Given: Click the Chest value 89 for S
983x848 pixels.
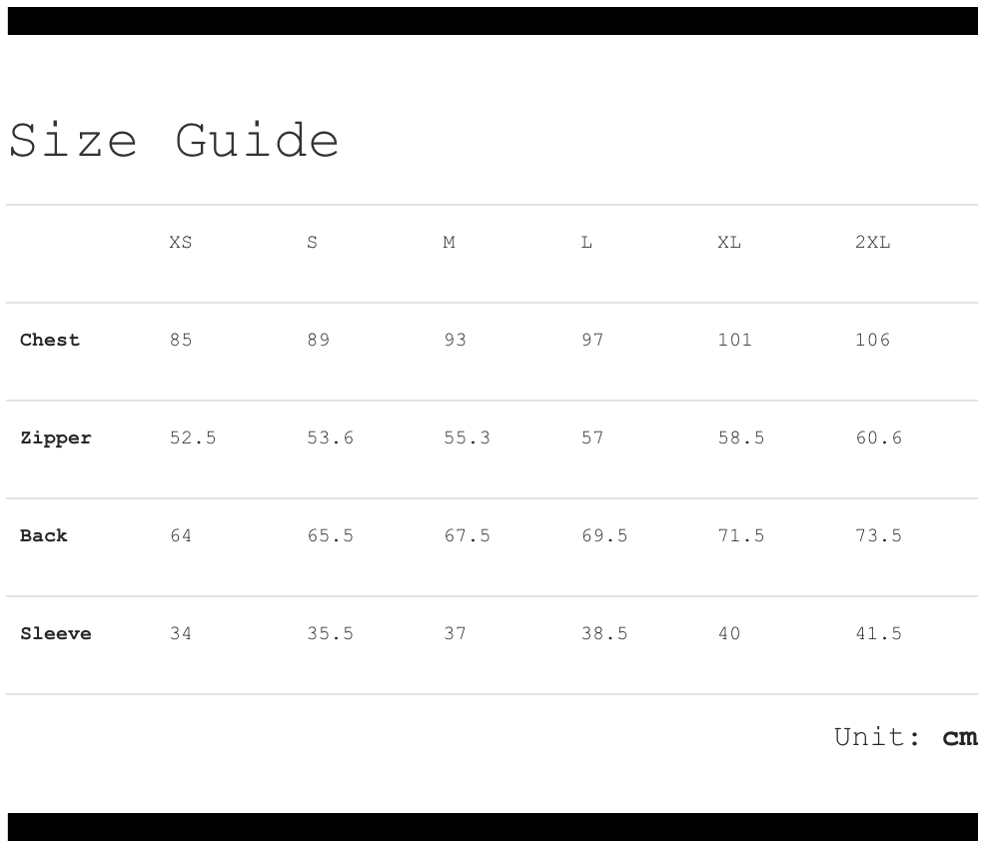Looking at the screenshot, I should coord(319,340).
